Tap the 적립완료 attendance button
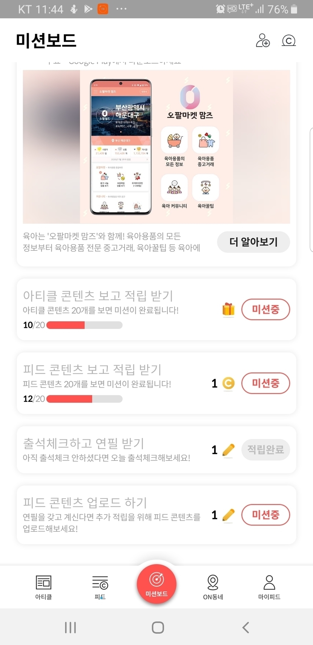The image size is (313, 645). pyautogui.click(x=265, y=450)
